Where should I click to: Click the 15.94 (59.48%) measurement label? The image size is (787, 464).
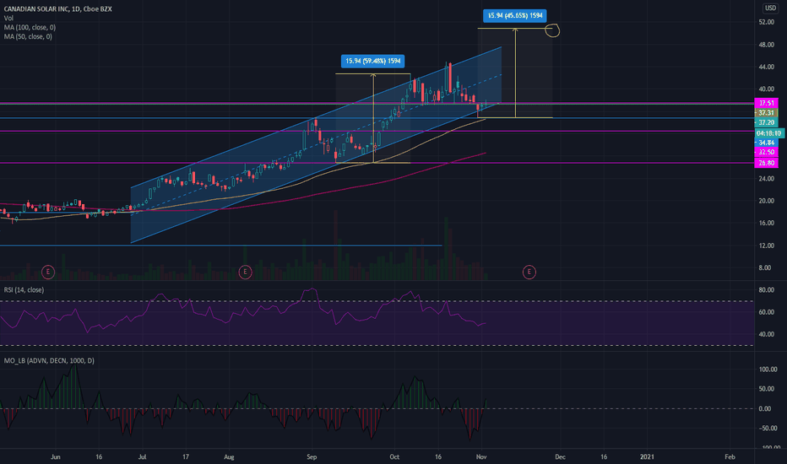coord(373,62)
